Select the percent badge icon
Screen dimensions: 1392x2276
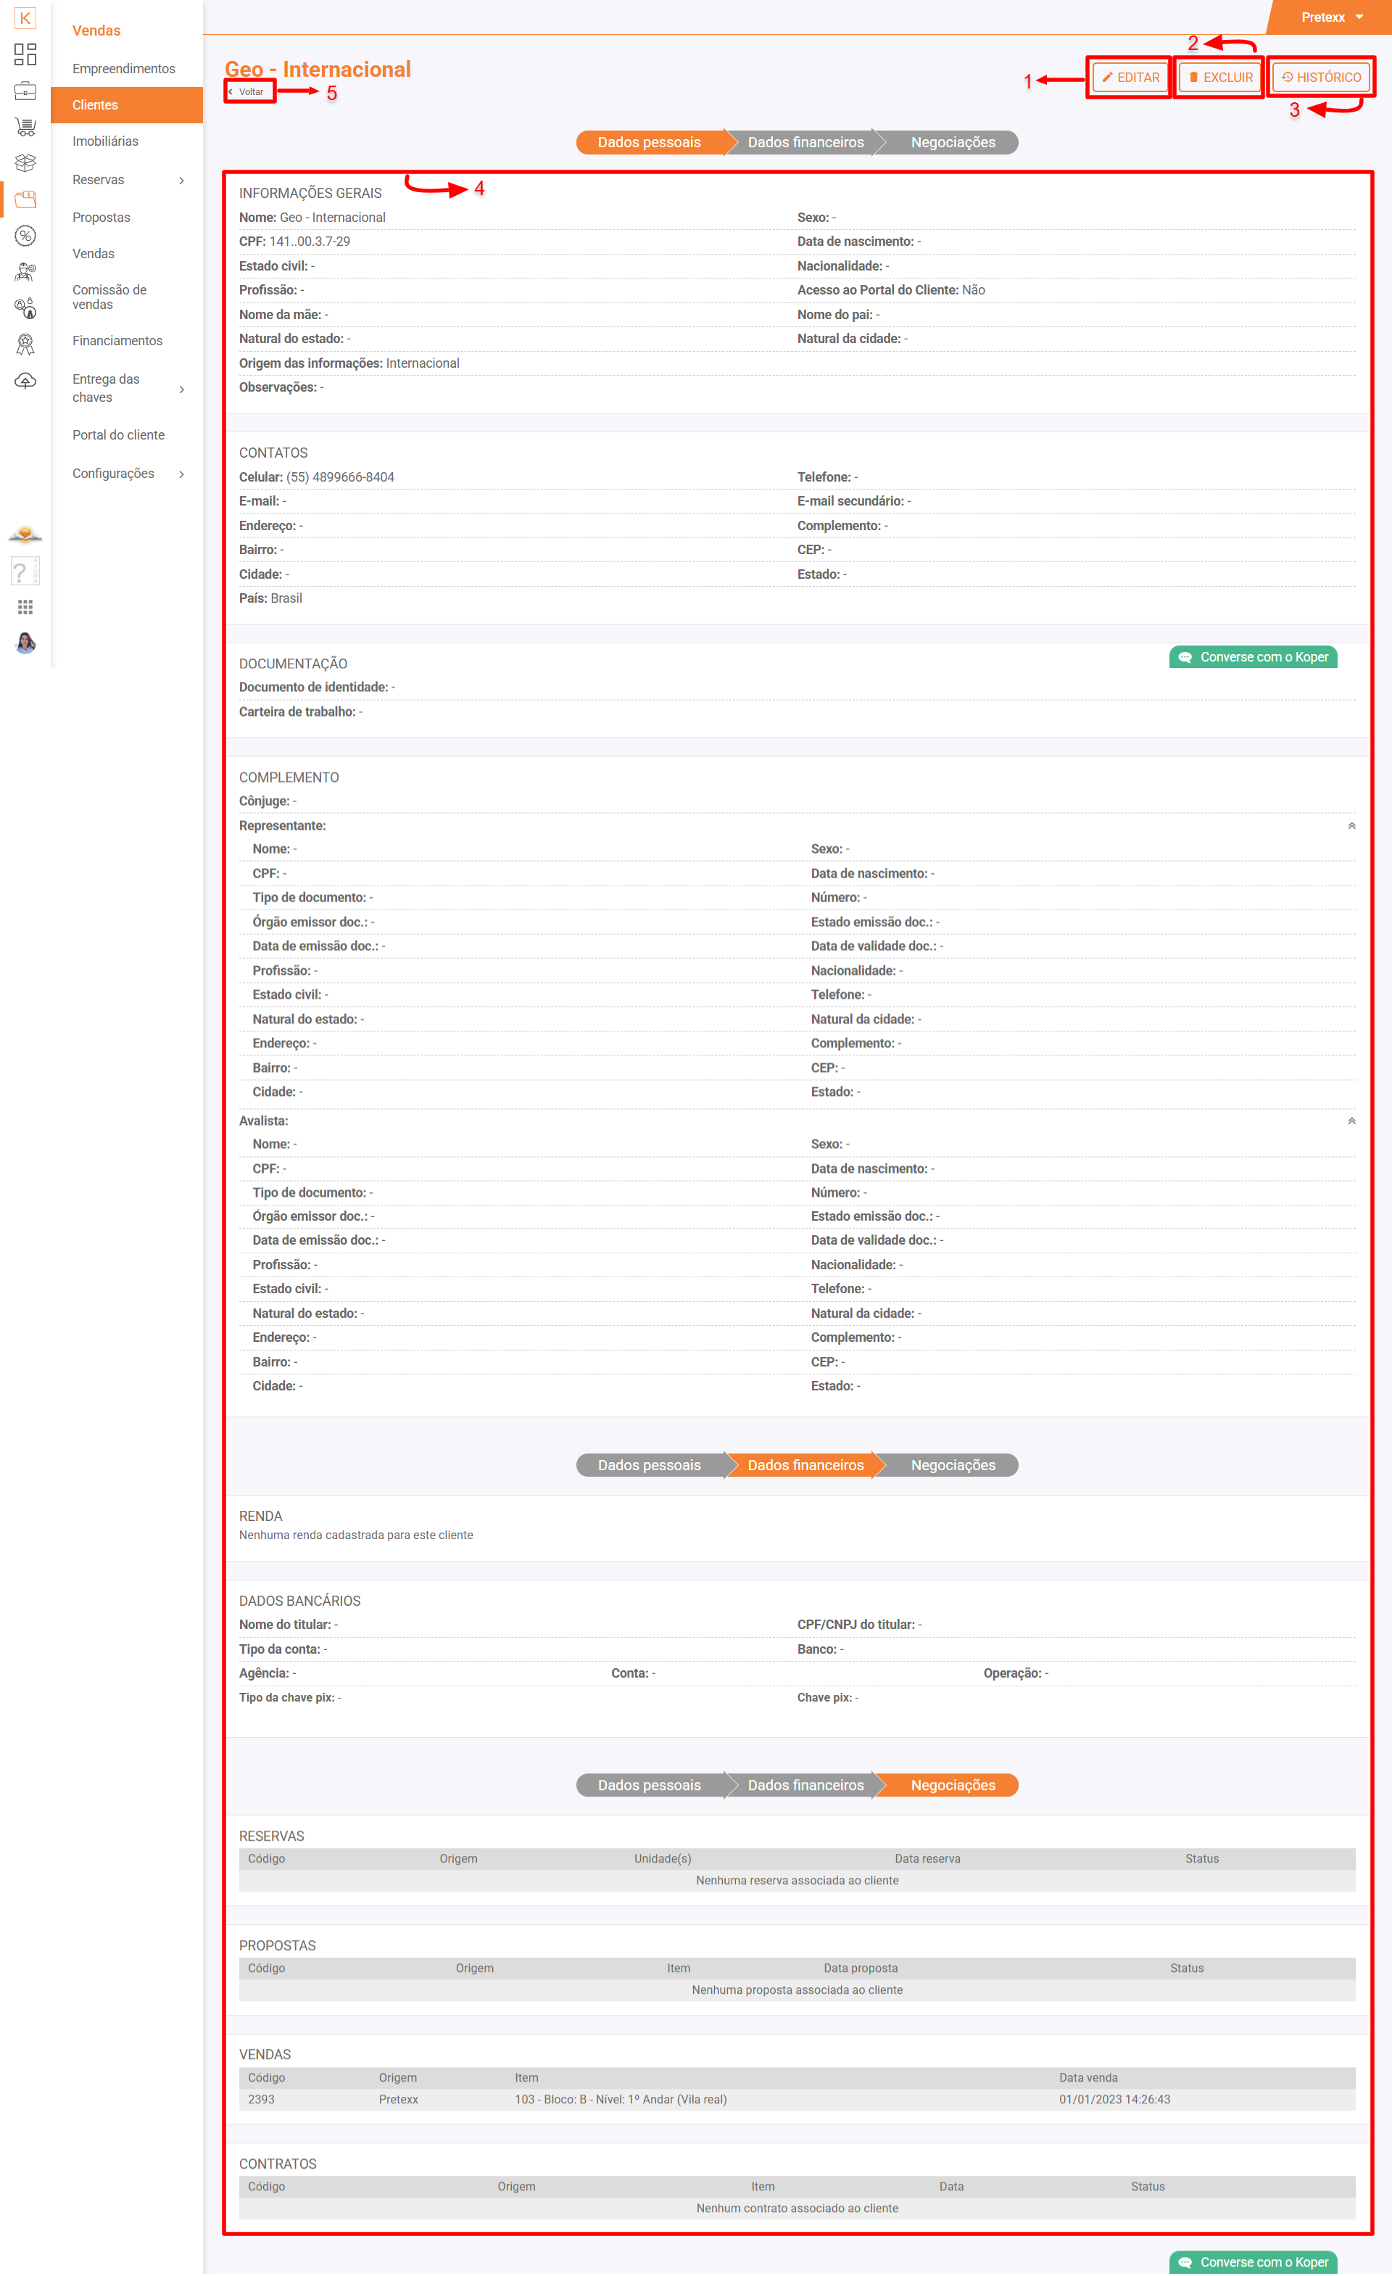point(25,236)
